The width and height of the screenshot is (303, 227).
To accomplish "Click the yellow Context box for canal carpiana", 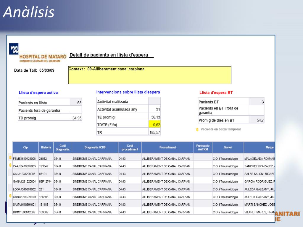I will click(149, 75).
